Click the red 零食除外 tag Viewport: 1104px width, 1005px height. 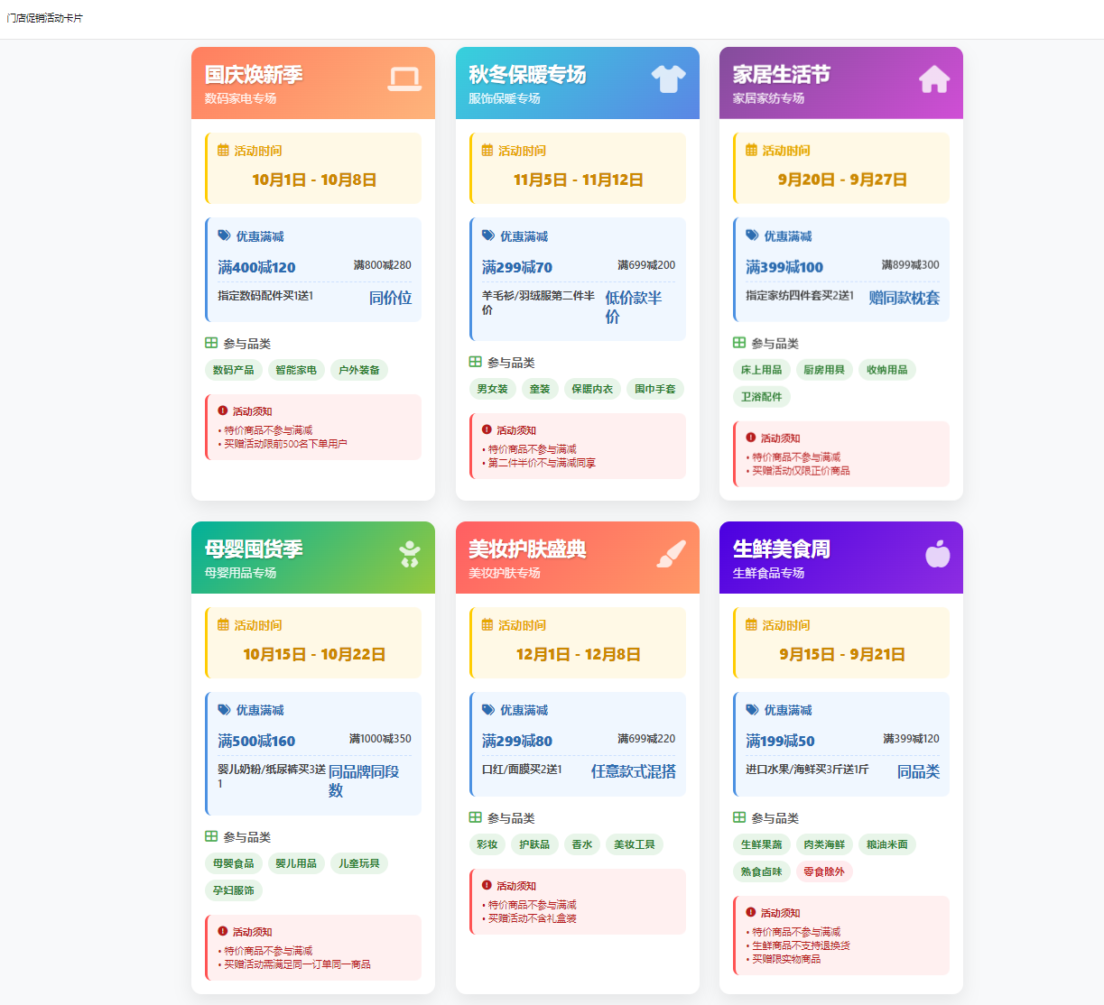coord(823,871)
